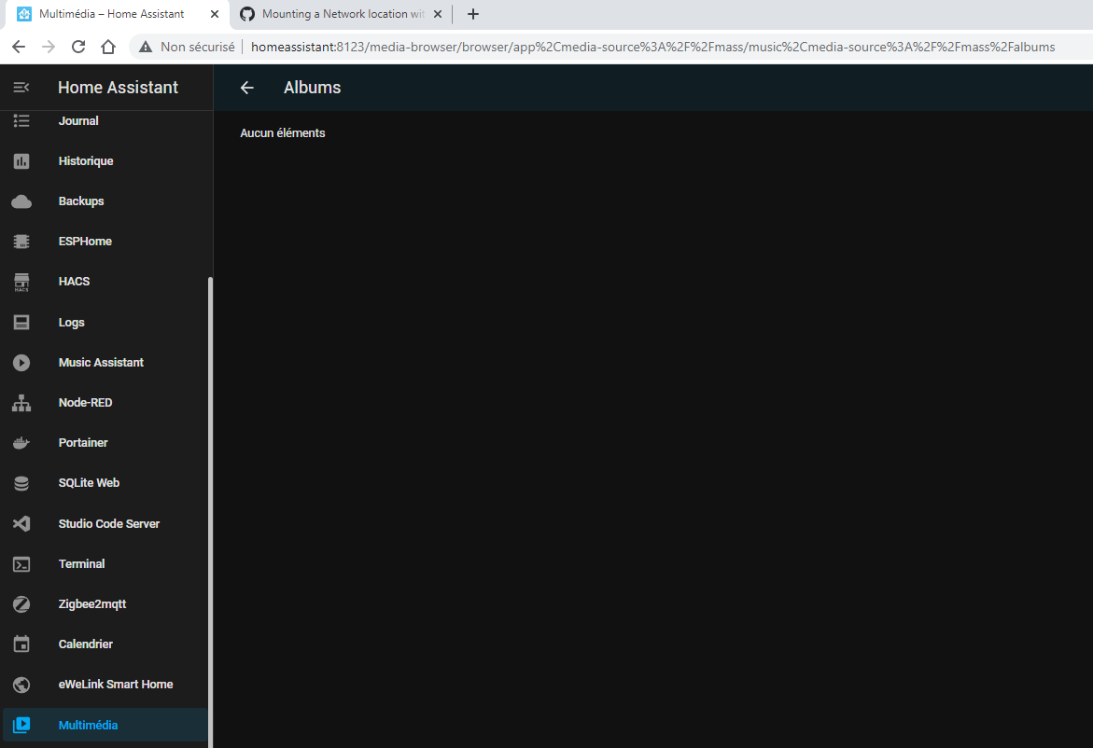Open Terminal label in sidebar
This screenshot has height=748, width=1093.
pyautogui.click(x=81, y=564)
